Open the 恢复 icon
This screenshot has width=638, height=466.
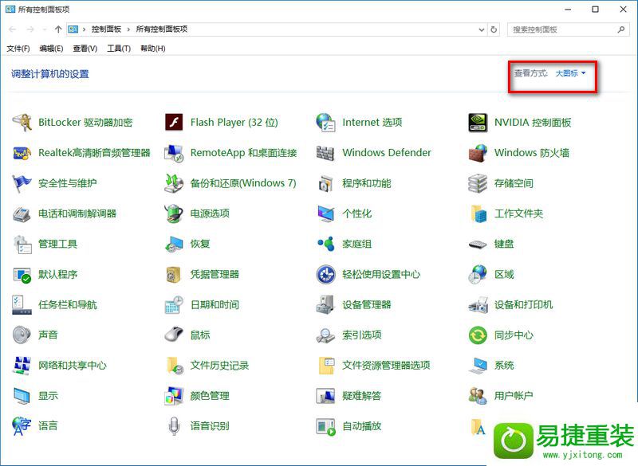(x=174, y=245)
